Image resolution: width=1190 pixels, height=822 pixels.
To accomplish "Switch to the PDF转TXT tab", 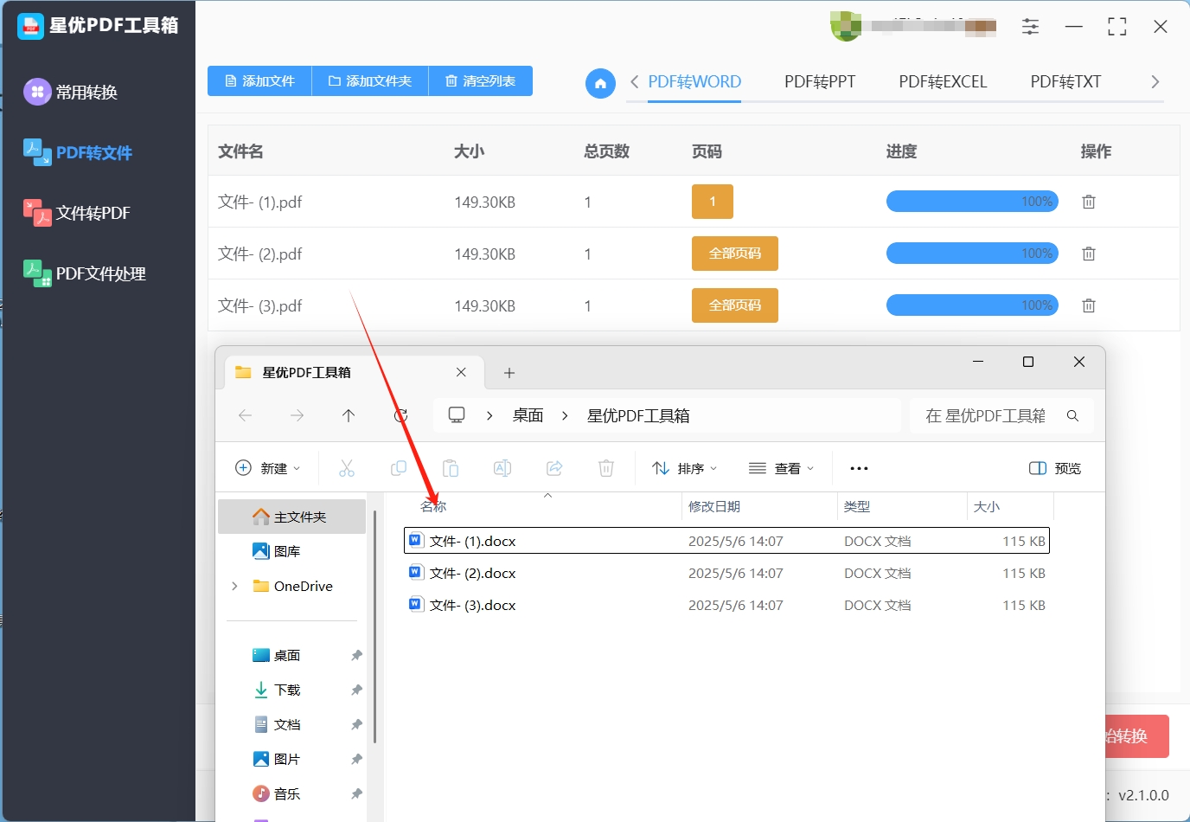I will (x=1065, y=82).
